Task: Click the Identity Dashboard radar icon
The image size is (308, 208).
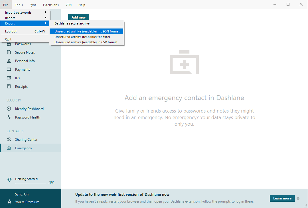Action: point(9,109)
